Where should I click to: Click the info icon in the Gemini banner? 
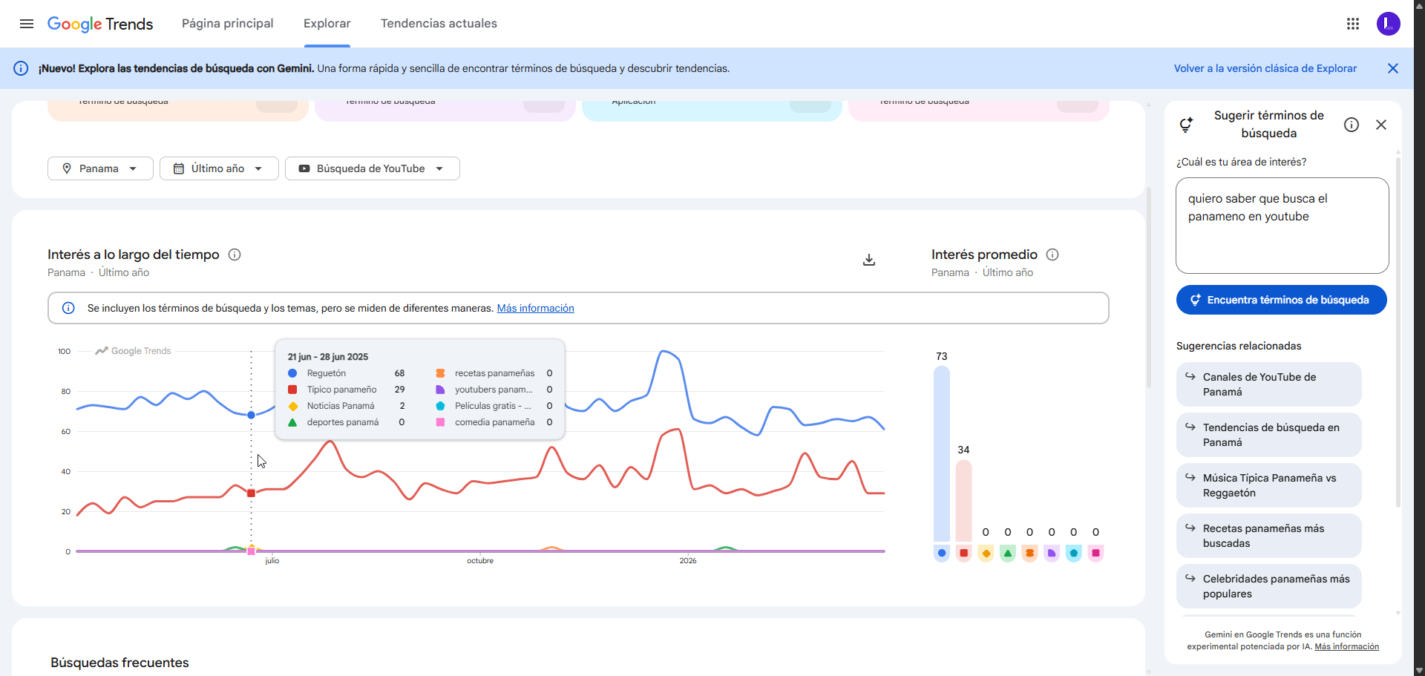[21, 68]
